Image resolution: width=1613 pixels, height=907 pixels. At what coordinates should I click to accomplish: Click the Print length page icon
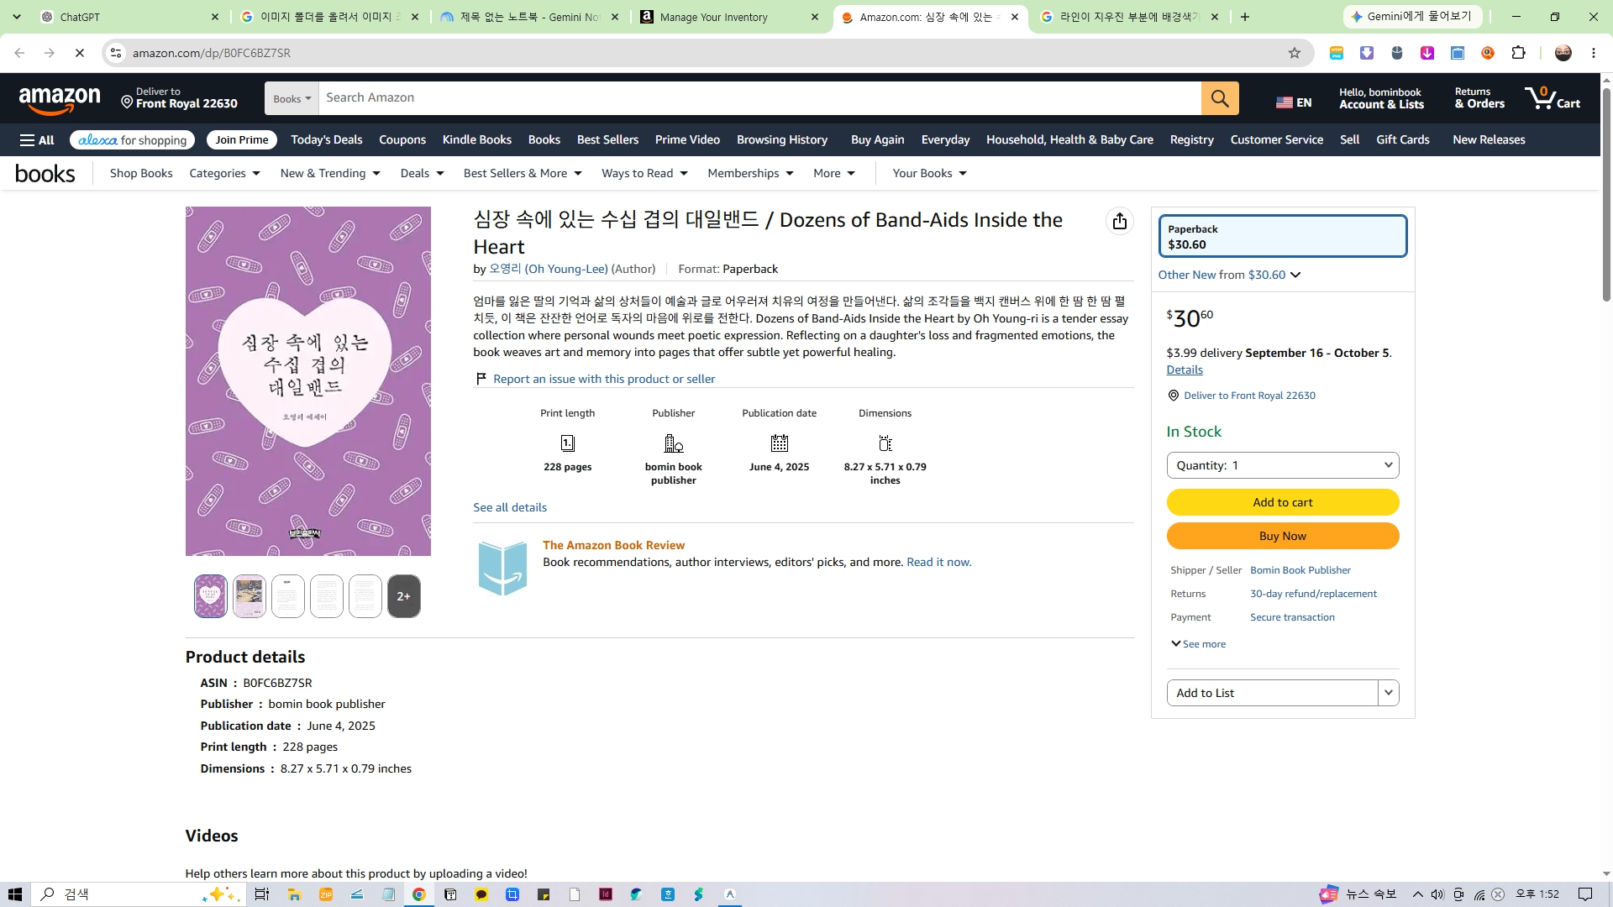pyautogui.click(x=568, y=443)
